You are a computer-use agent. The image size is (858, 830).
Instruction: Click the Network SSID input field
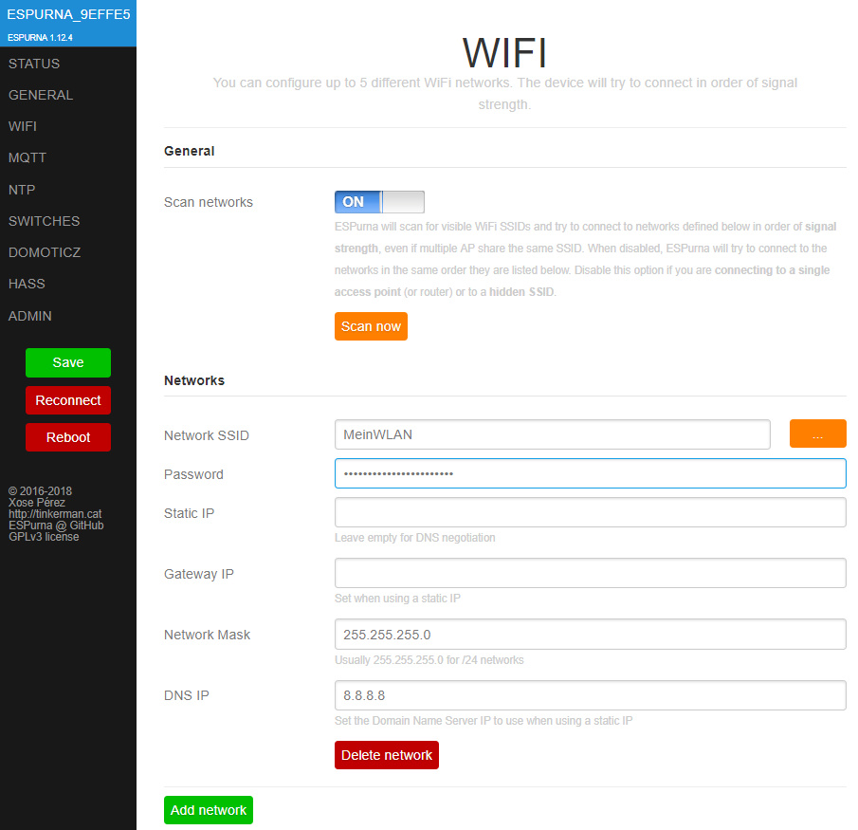552,434
